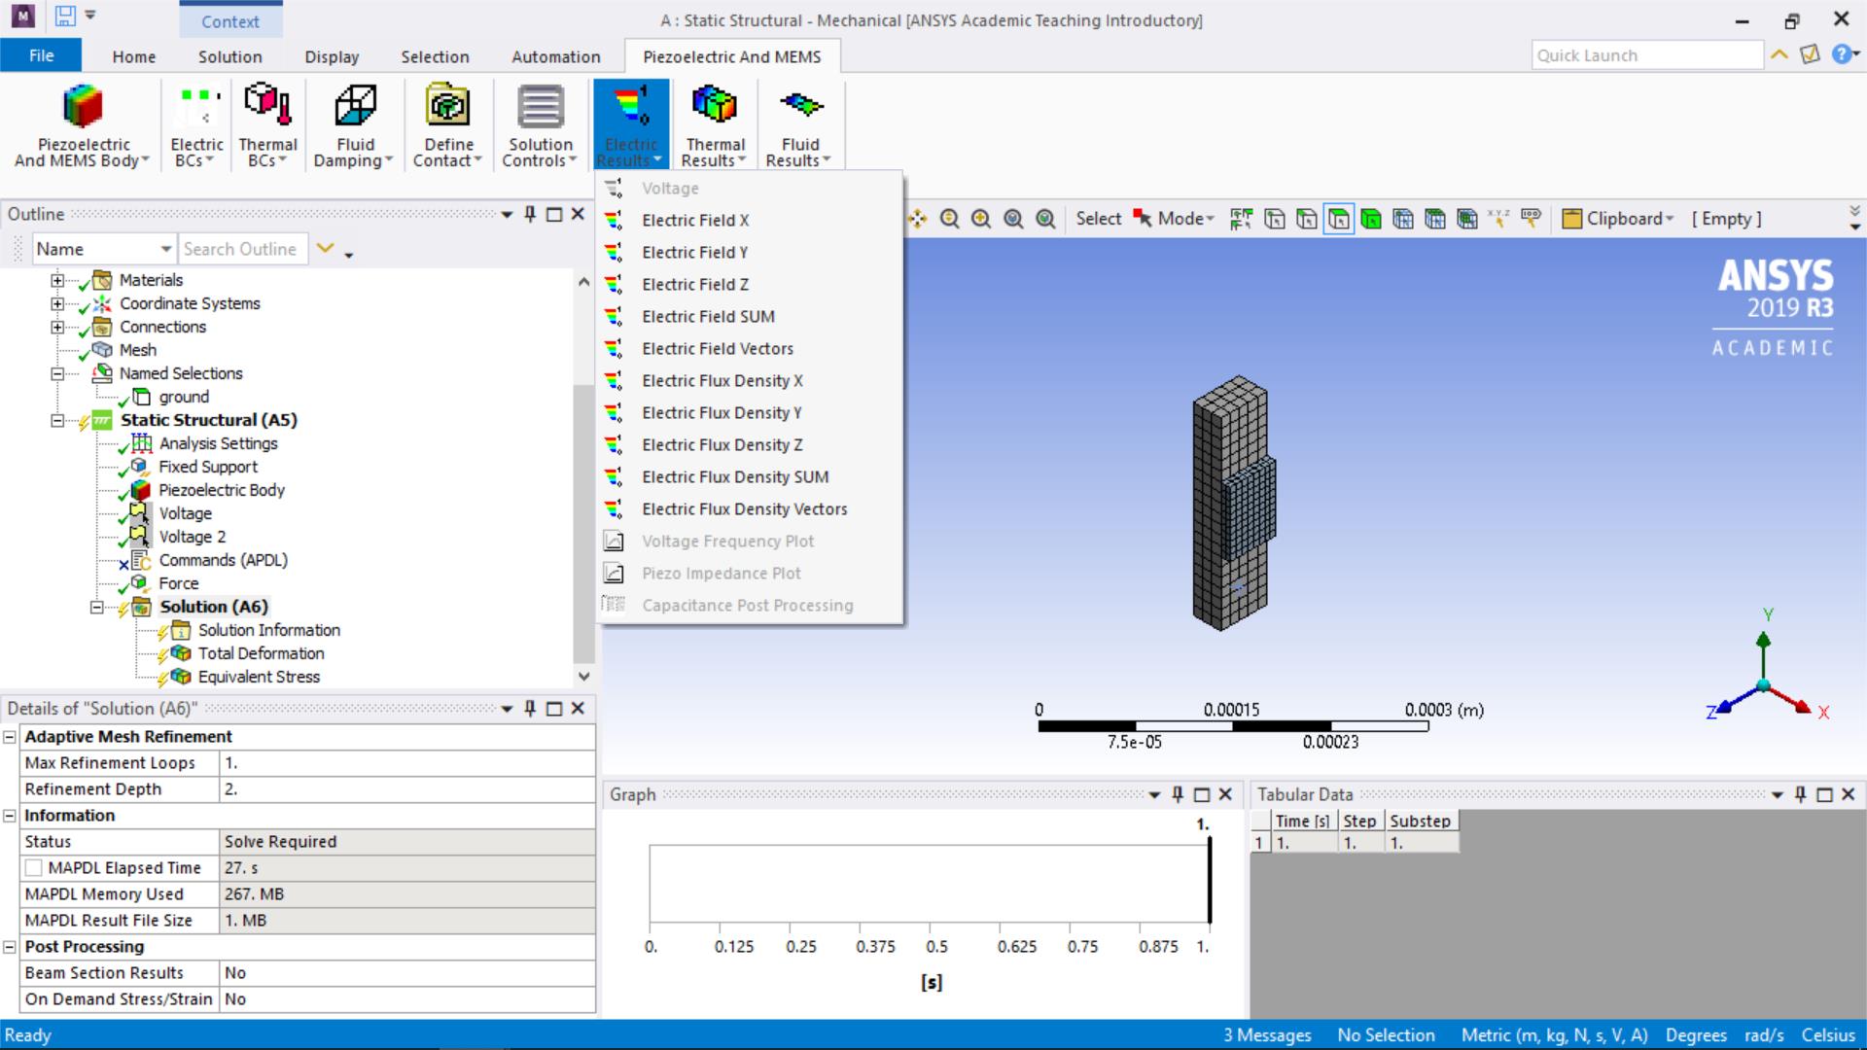Open Fluid Damping ribbon button

tap(354, 126)
